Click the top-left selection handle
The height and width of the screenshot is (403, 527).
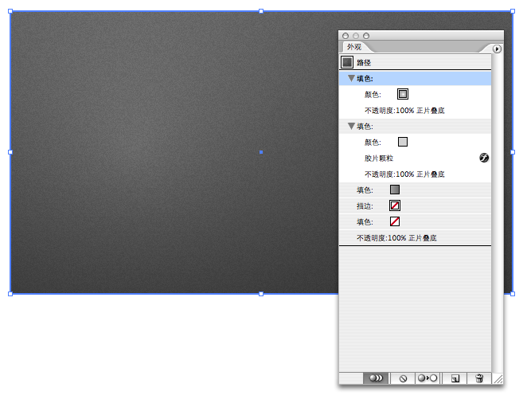point(10,11)
